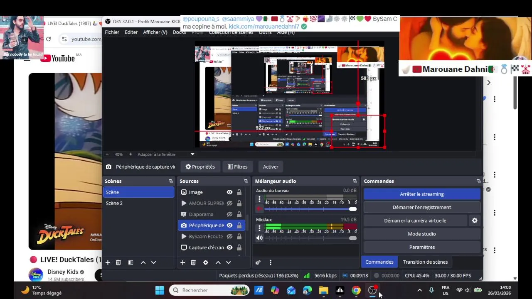This screenshot has width=532, height=299.
Task: Add a new scene with the plus icon
Action: coord(108,262)
